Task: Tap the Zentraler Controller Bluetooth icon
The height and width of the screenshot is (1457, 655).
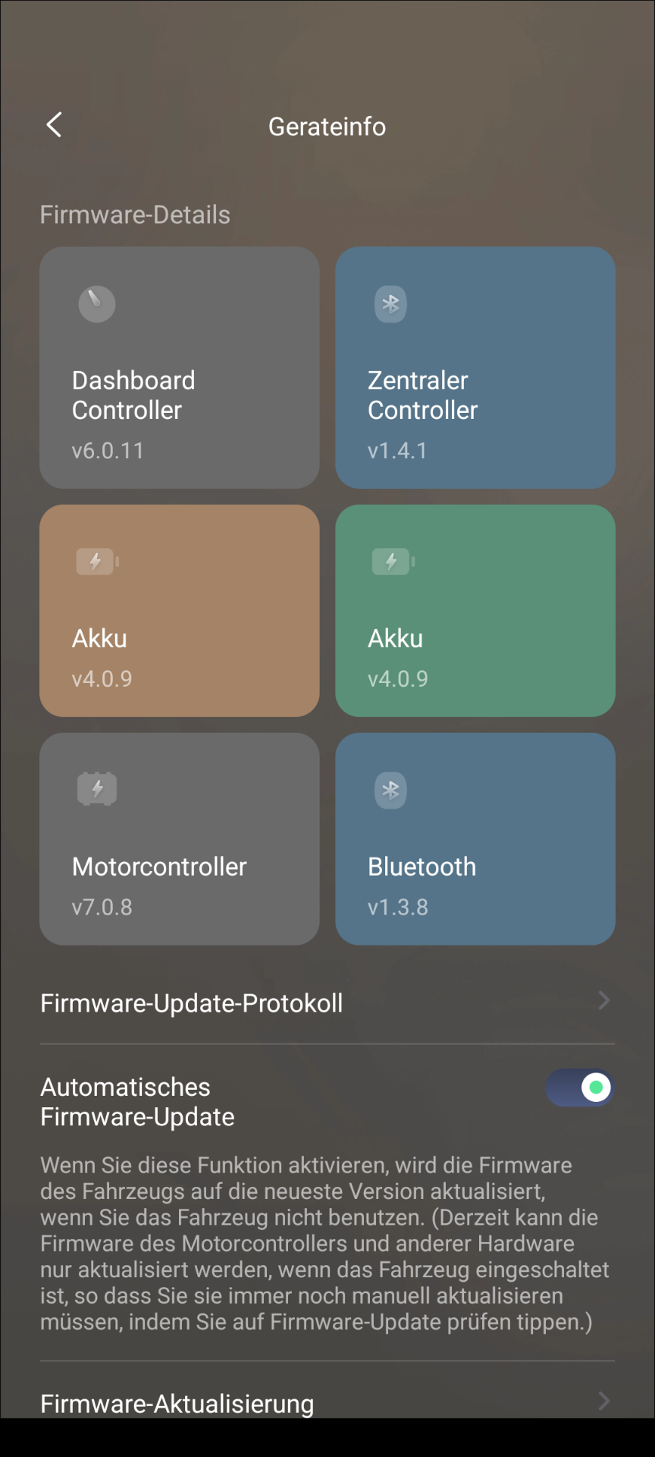Action: (x=390, y=304)
